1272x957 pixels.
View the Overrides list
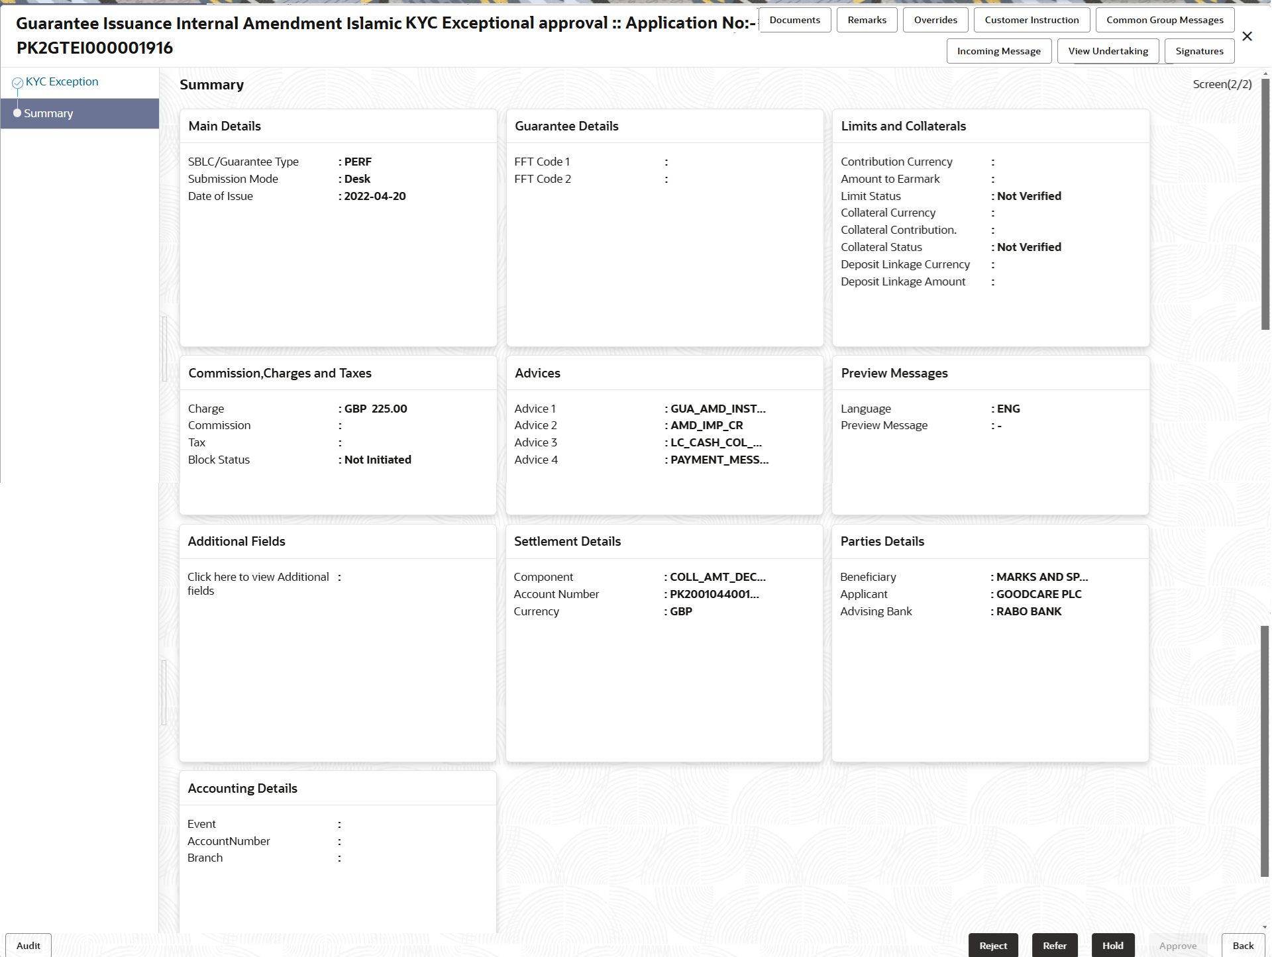pyautogui.click(x=935, y=19)
